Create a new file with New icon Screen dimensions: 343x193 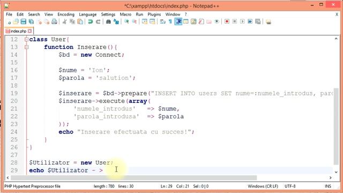coord(9,21)
